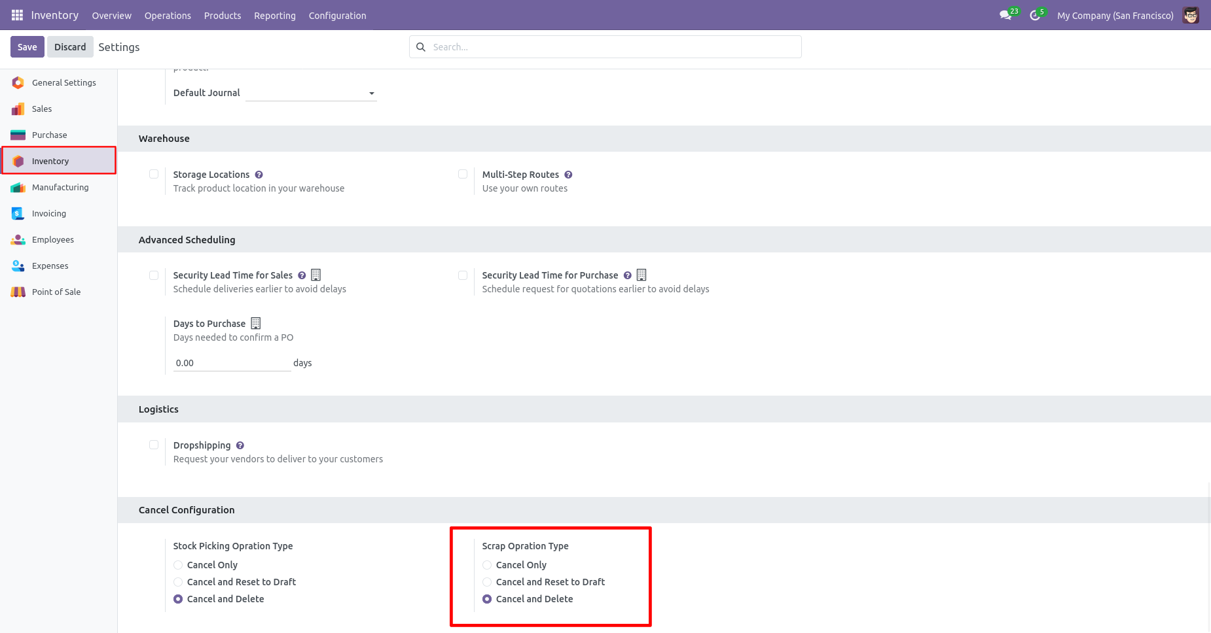
Task: Click the Save button
Action: coord(27,47)
